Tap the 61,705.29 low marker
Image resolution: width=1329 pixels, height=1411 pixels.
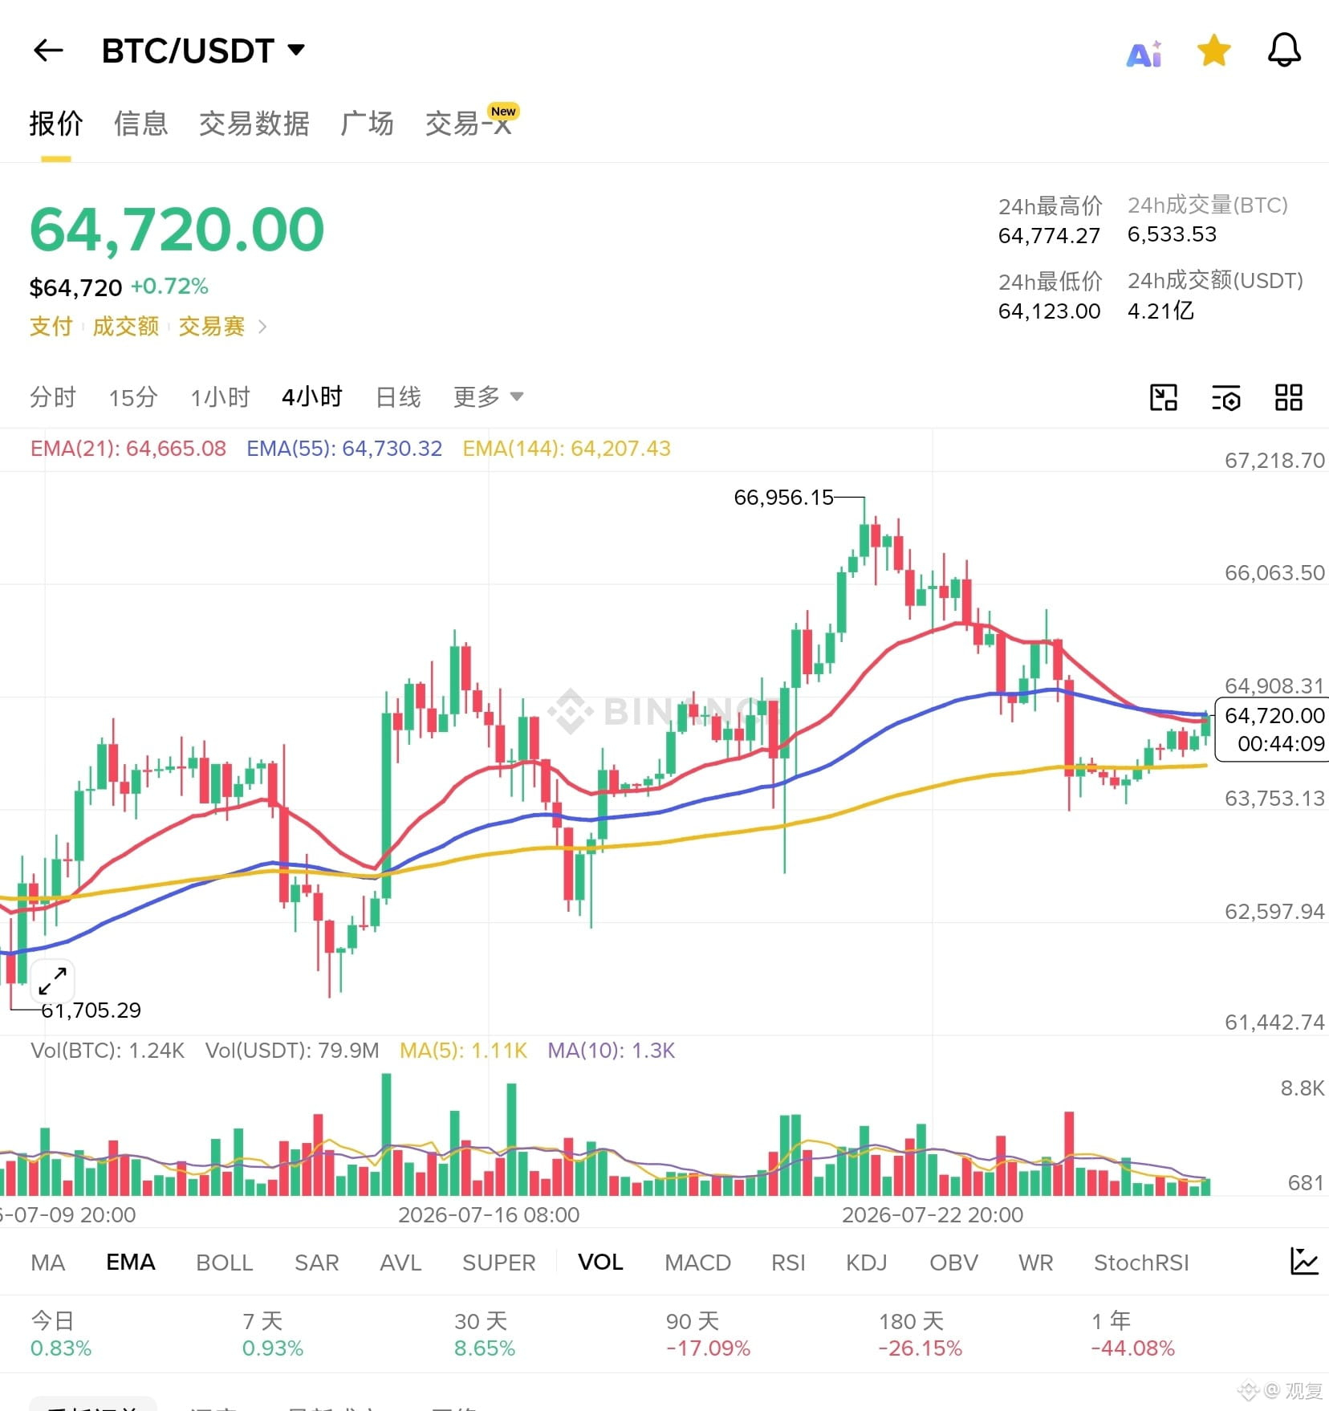91,1010
